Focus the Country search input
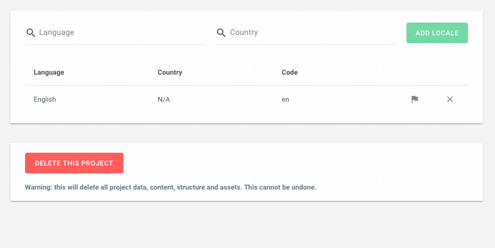Viewport: 495px width, 248px height. tap(311, 33)
